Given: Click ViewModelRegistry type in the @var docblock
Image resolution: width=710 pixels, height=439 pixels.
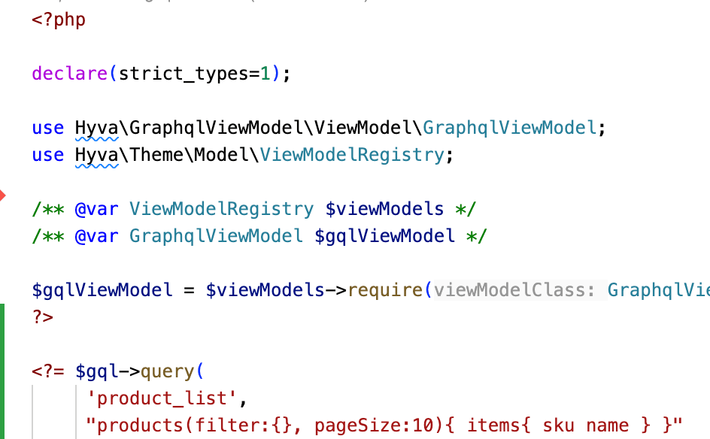Looking at the screenshot, I should (x=221, y=209).
